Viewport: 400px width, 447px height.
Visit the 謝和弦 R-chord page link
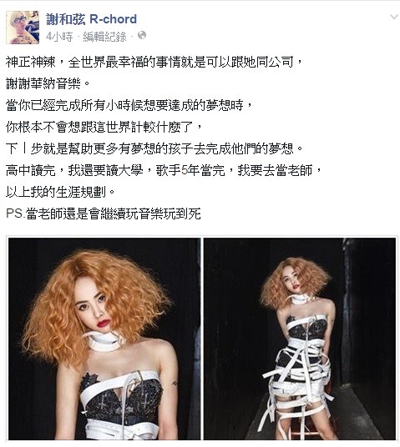coord(91,19)
